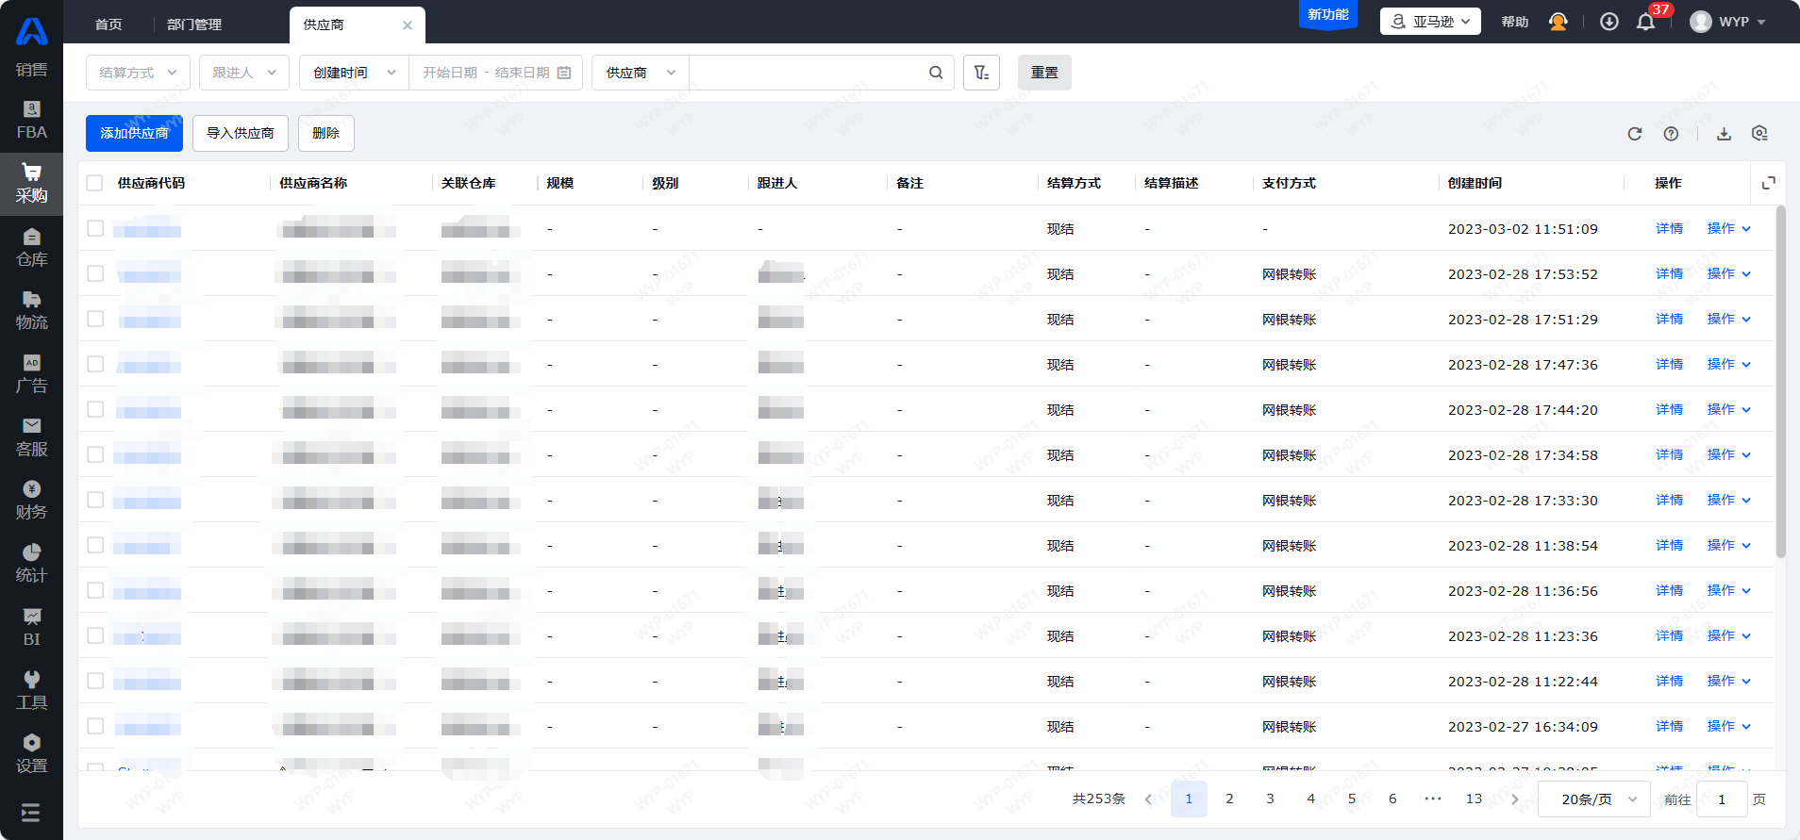1800x840 pixels.
Task: Open the download center icon in header
Action: click(1609, 22)
